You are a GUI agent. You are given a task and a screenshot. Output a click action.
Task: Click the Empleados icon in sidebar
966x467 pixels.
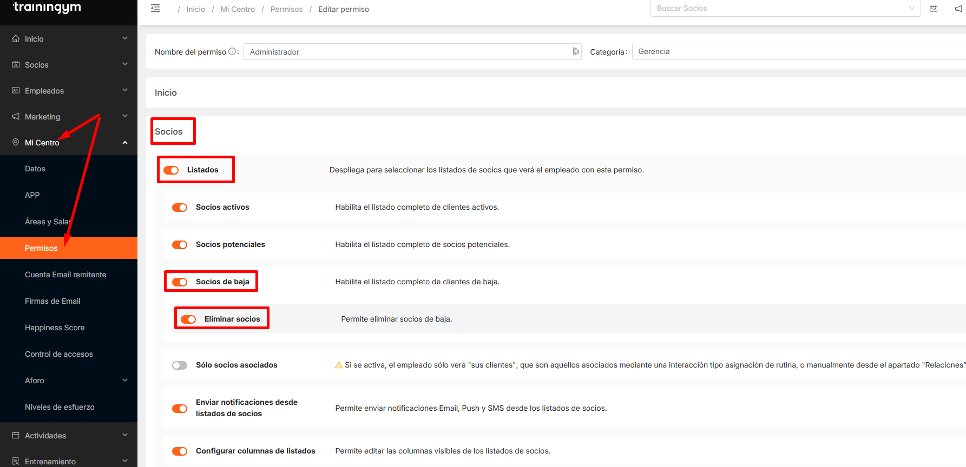point(16,91)
